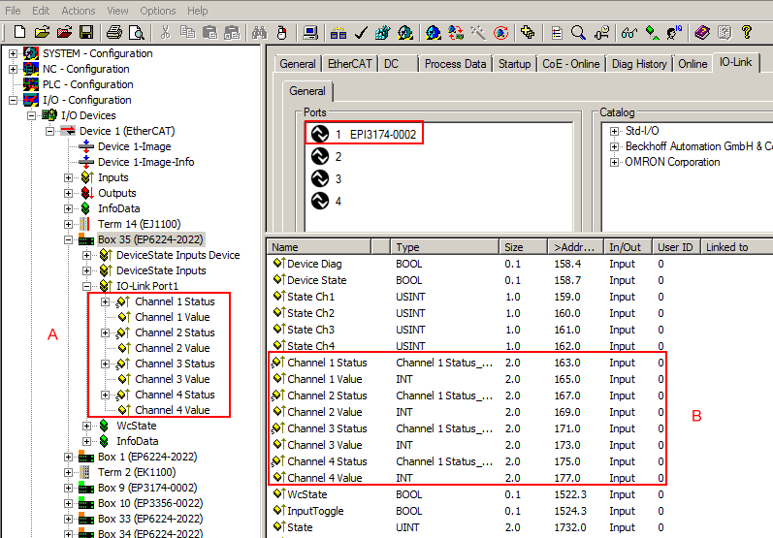
Task: Click the Paste clipboard icon
Action: [x=210, y=33]
